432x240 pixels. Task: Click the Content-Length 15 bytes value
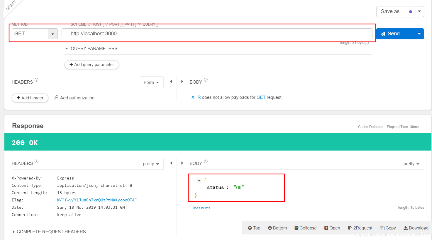[x=67, y=193]
